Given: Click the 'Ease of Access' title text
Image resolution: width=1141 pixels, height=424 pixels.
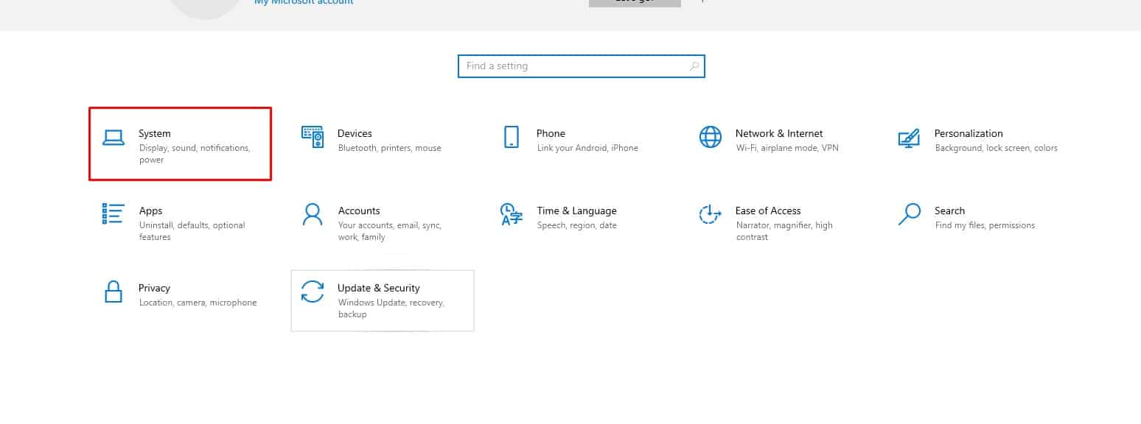Looking at the screenshot, I should pyautogui.click(x=767, y=211).
